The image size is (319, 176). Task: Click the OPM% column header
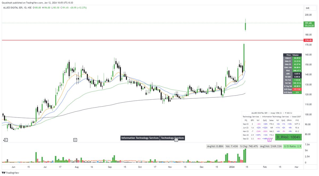(289, 120)
